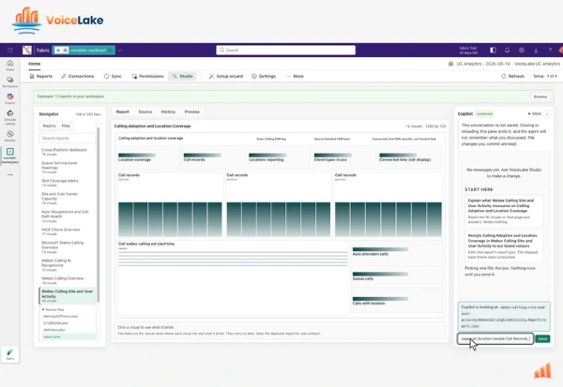Select Webex Calling AI Receptionist report
The image size is (563, 387).
(x=67, y=265)
